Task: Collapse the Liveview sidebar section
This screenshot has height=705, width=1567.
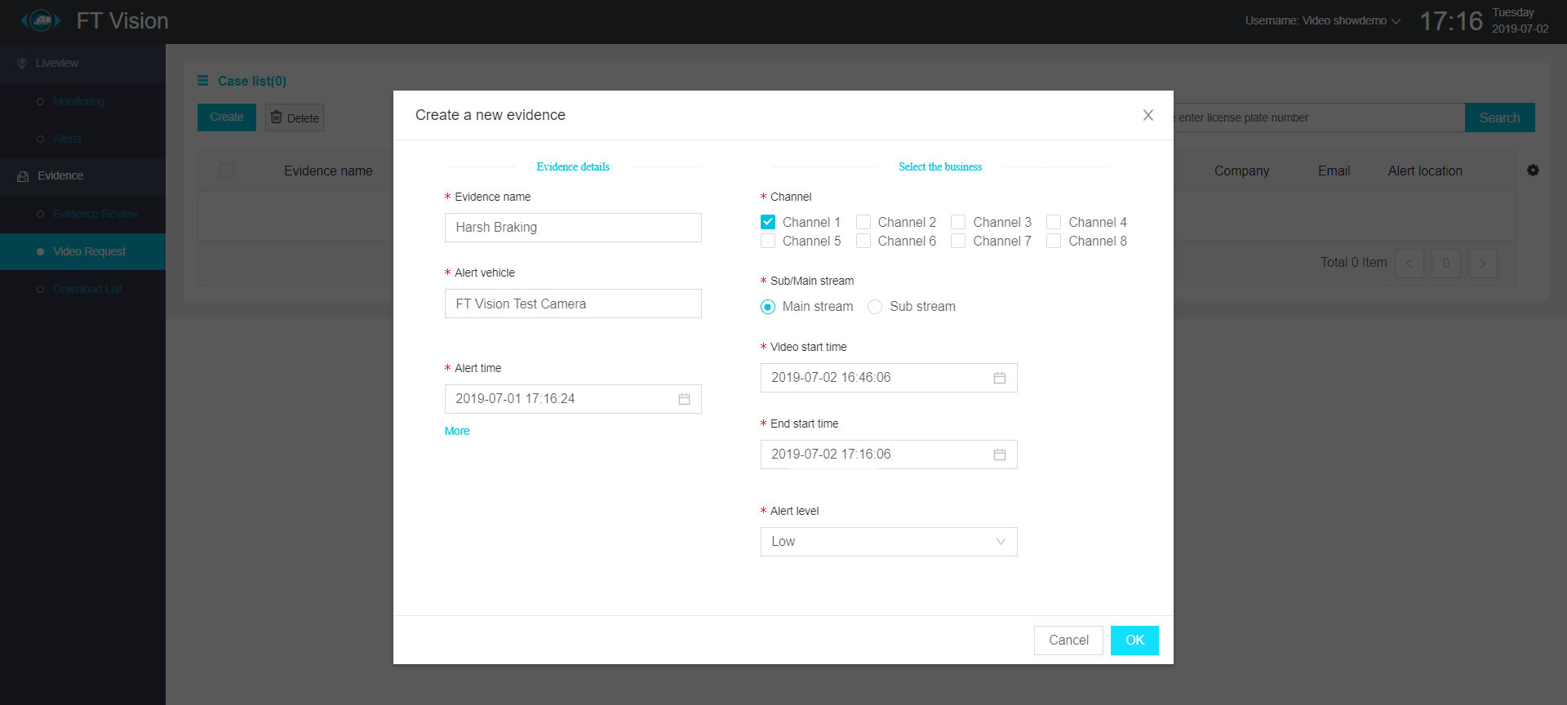Action: pyautogui.click(x=82, y=63)
